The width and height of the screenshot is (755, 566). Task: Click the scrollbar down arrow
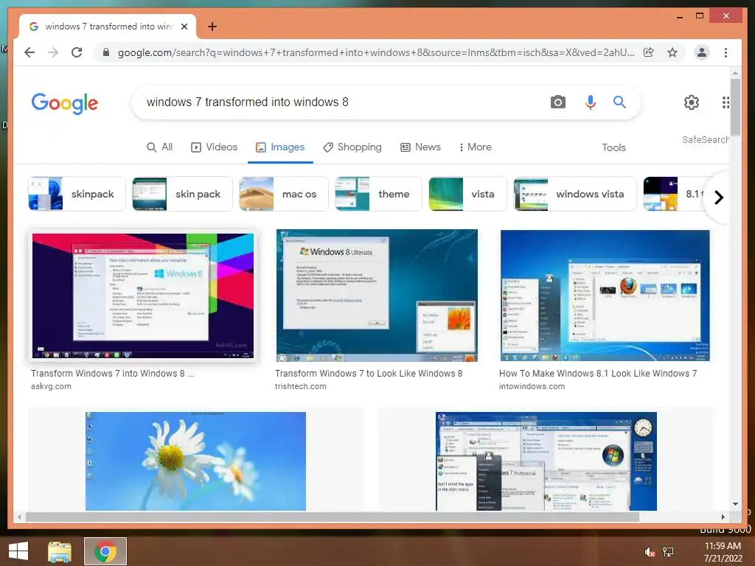coord(735,504)
